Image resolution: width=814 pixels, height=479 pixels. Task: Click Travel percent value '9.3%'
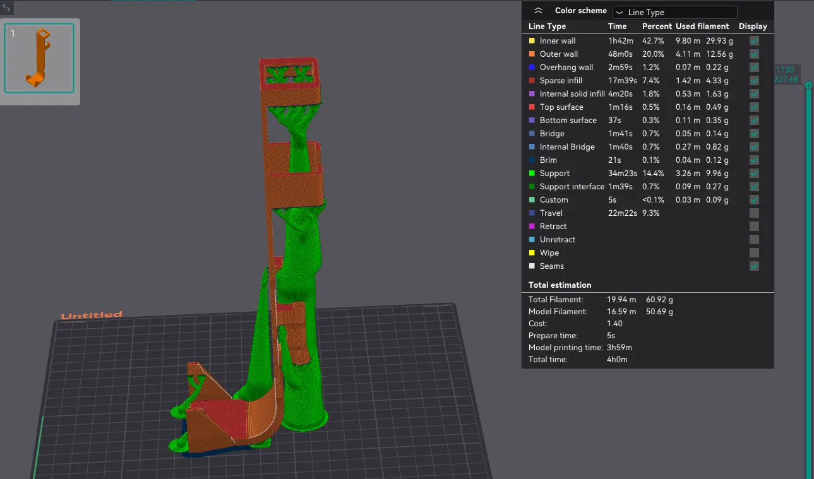coord(650,213)
